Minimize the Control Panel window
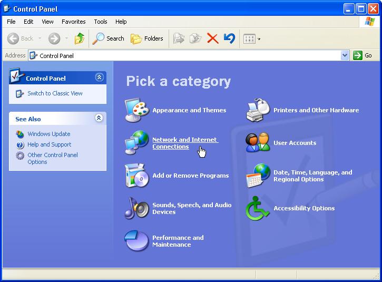This screenshot has width=382, height=282. click(349, 9)
